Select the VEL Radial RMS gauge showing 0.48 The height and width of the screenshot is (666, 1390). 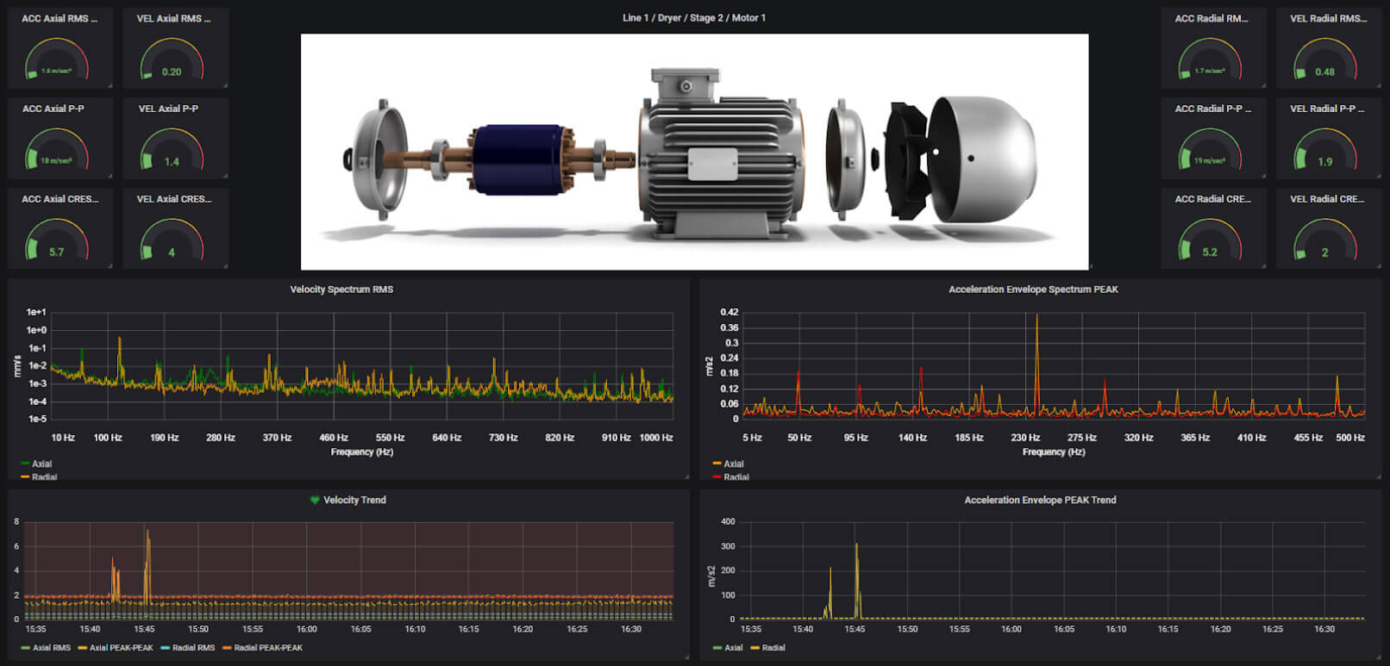(1324, 60)
